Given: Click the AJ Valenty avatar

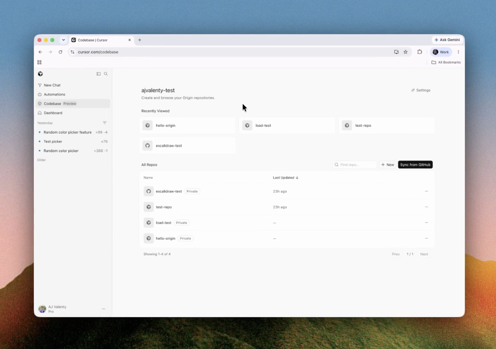Looking at the screenshot, I should click(x=42, y=309).
